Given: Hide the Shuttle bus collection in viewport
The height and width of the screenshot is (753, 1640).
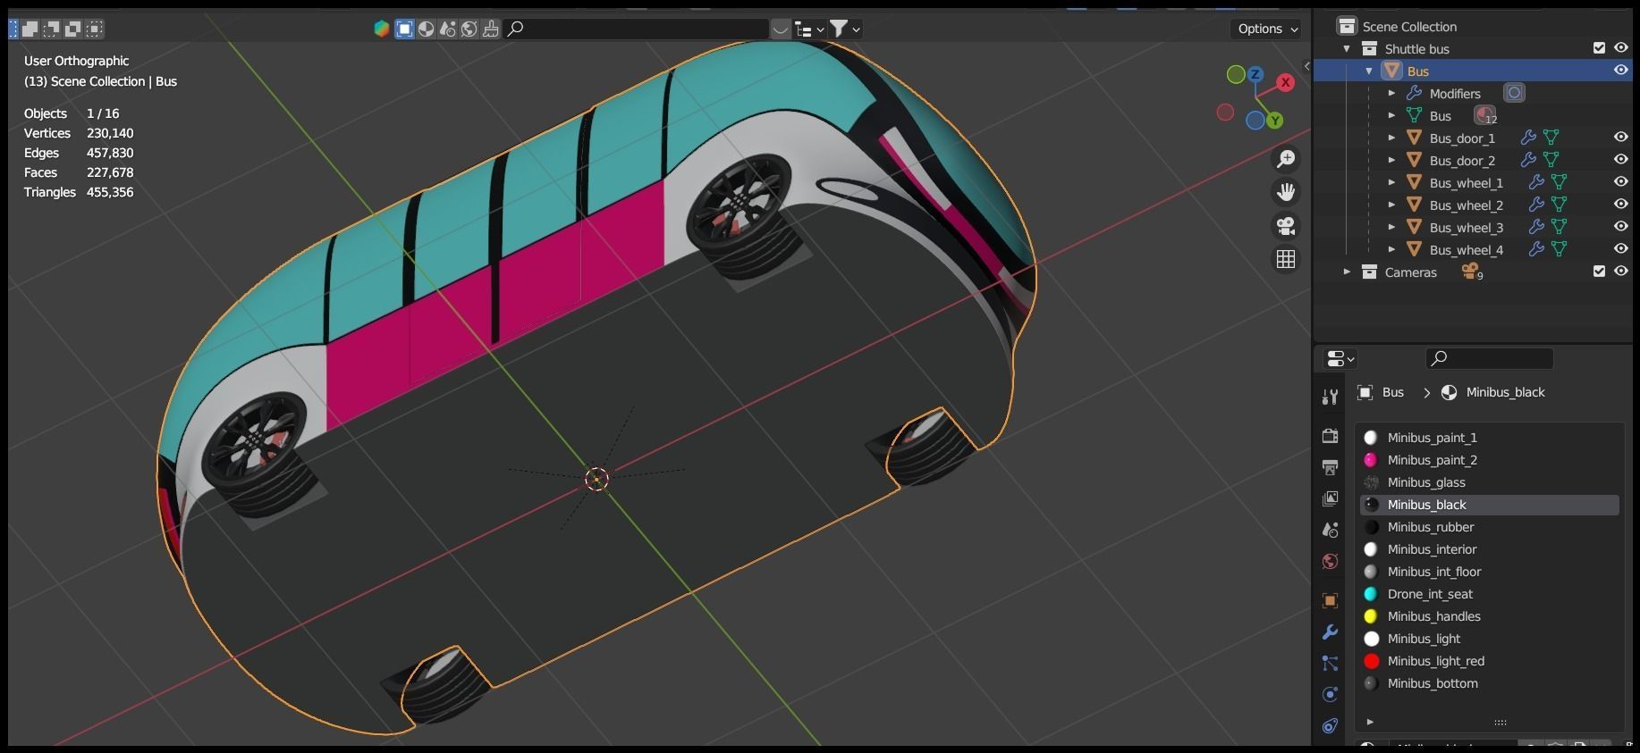Looking at the screenshot, I should click(1620, 48).
